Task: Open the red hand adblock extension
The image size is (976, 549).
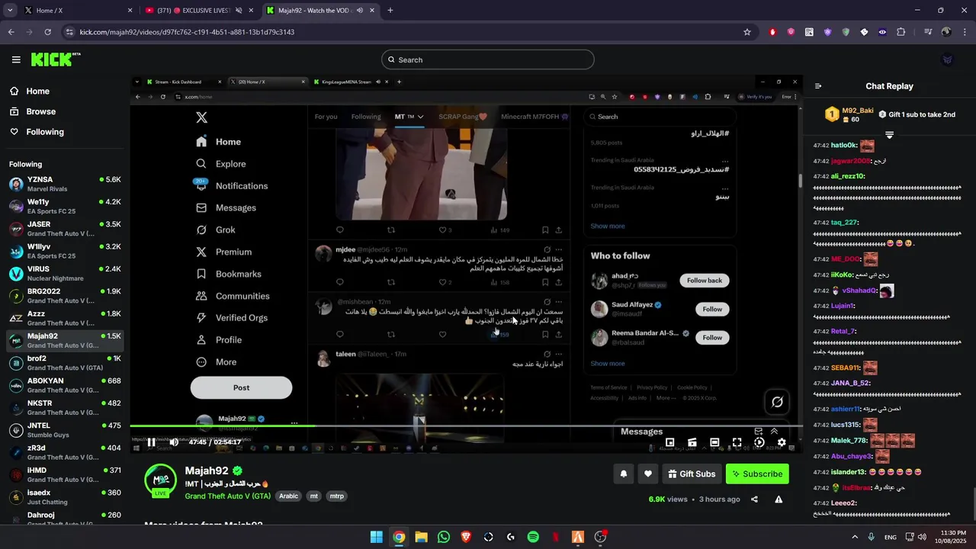Action: [x=772, y=32]
